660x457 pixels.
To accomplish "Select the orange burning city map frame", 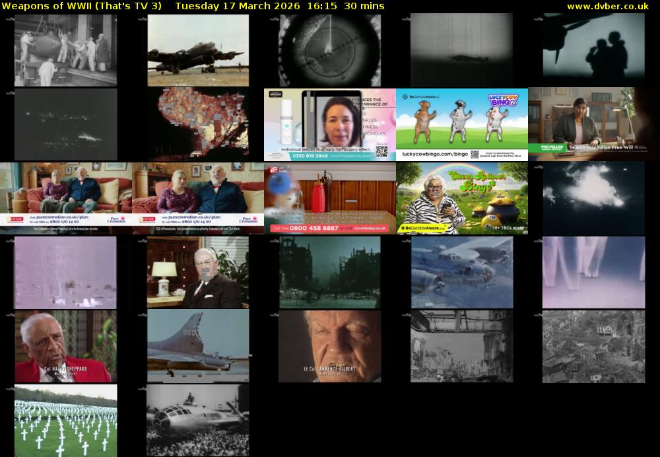I will [197, 124].
